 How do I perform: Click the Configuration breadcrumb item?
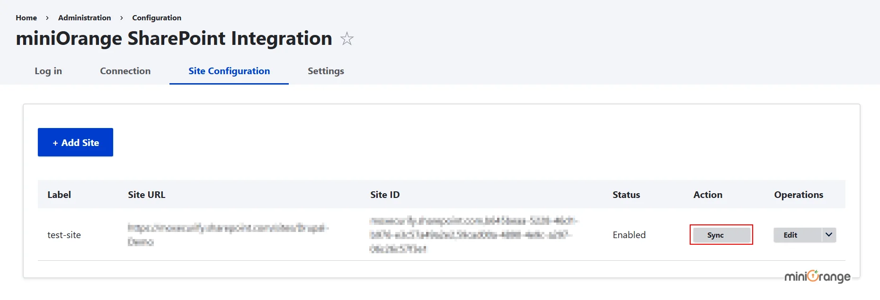[156, 17]
